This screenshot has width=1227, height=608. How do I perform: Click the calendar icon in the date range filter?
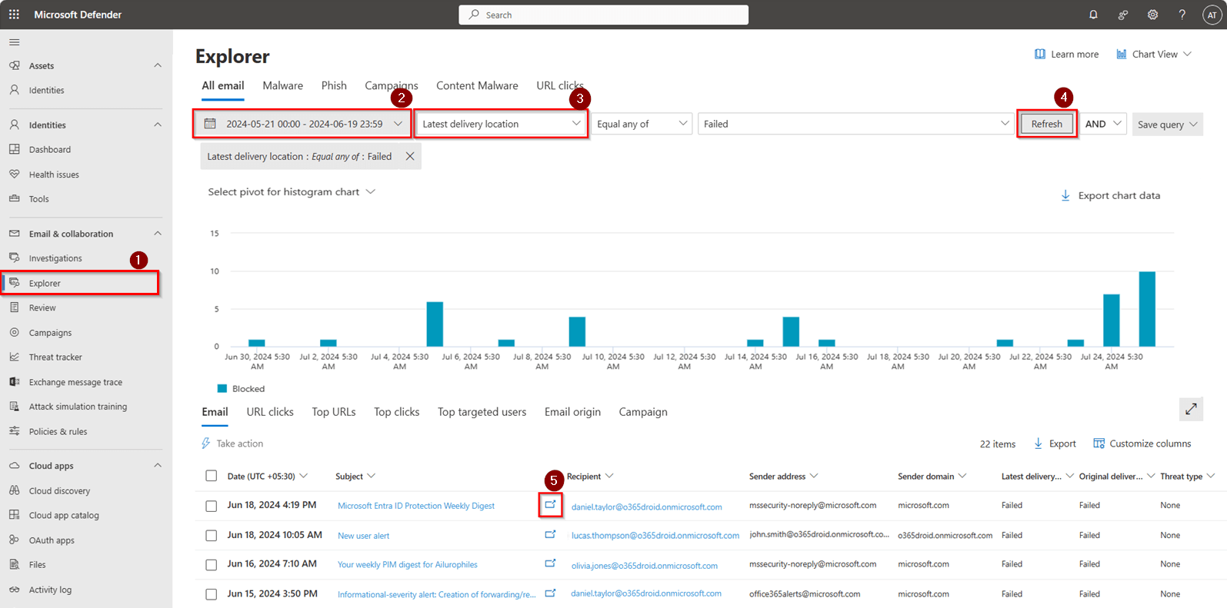tap(210, 124)
